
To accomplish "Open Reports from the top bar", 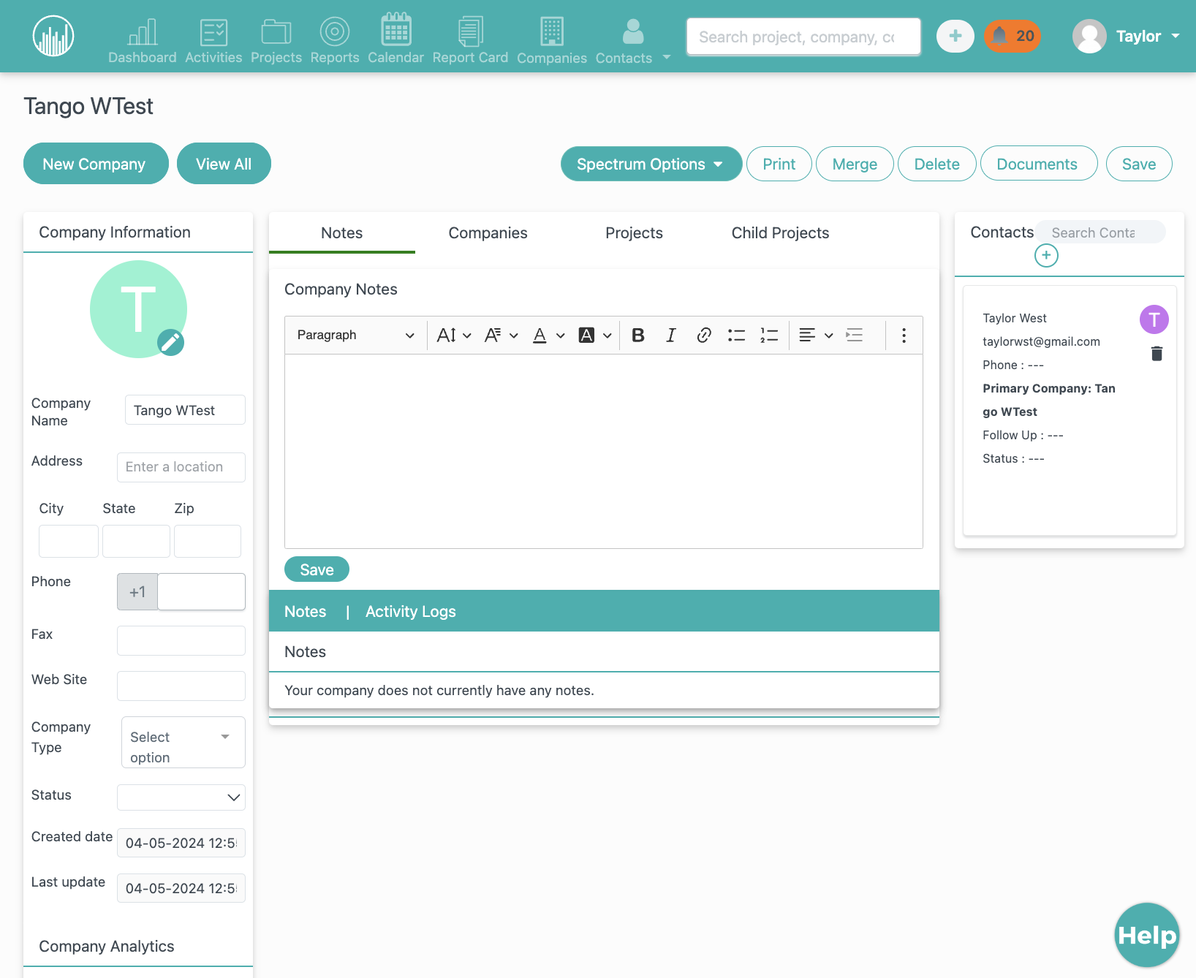I will (x=335, y=41).
